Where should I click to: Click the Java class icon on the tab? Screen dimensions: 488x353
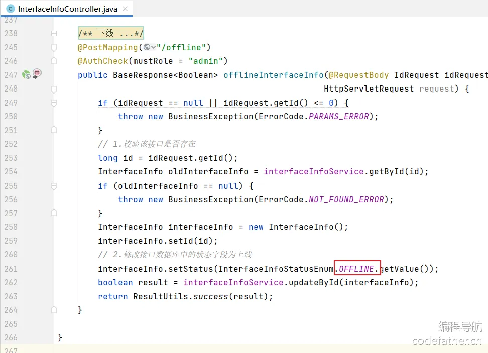10,9
